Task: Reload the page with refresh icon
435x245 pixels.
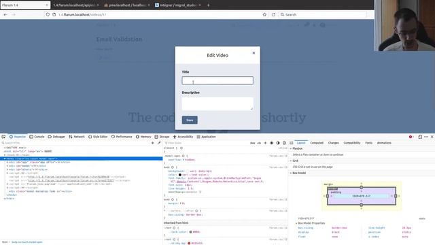Action: coord(273,14)
